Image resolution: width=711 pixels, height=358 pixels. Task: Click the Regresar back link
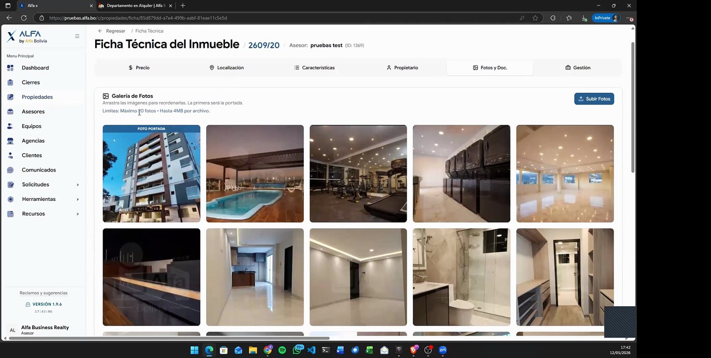tap(112, 31)
